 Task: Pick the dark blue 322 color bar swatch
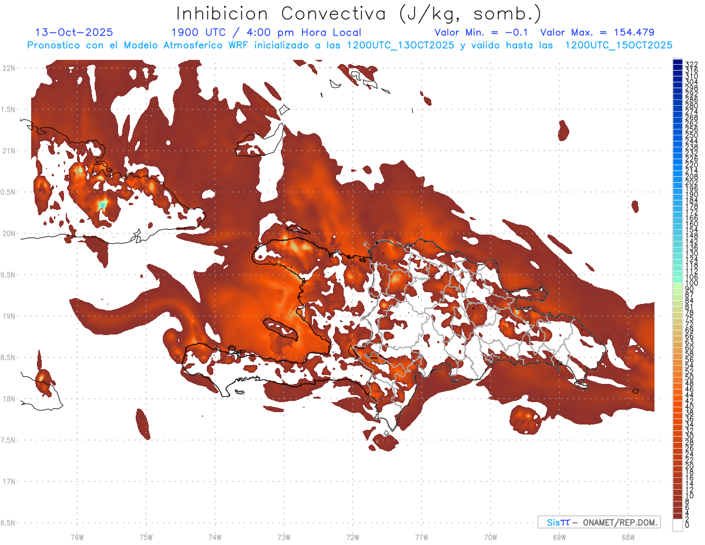tap(677, 63)
